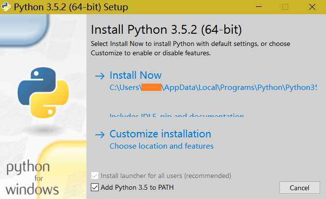This screenshot has width=326, height=199.
Task: Click the Python icon in title bar
Action: coord(6,7)
